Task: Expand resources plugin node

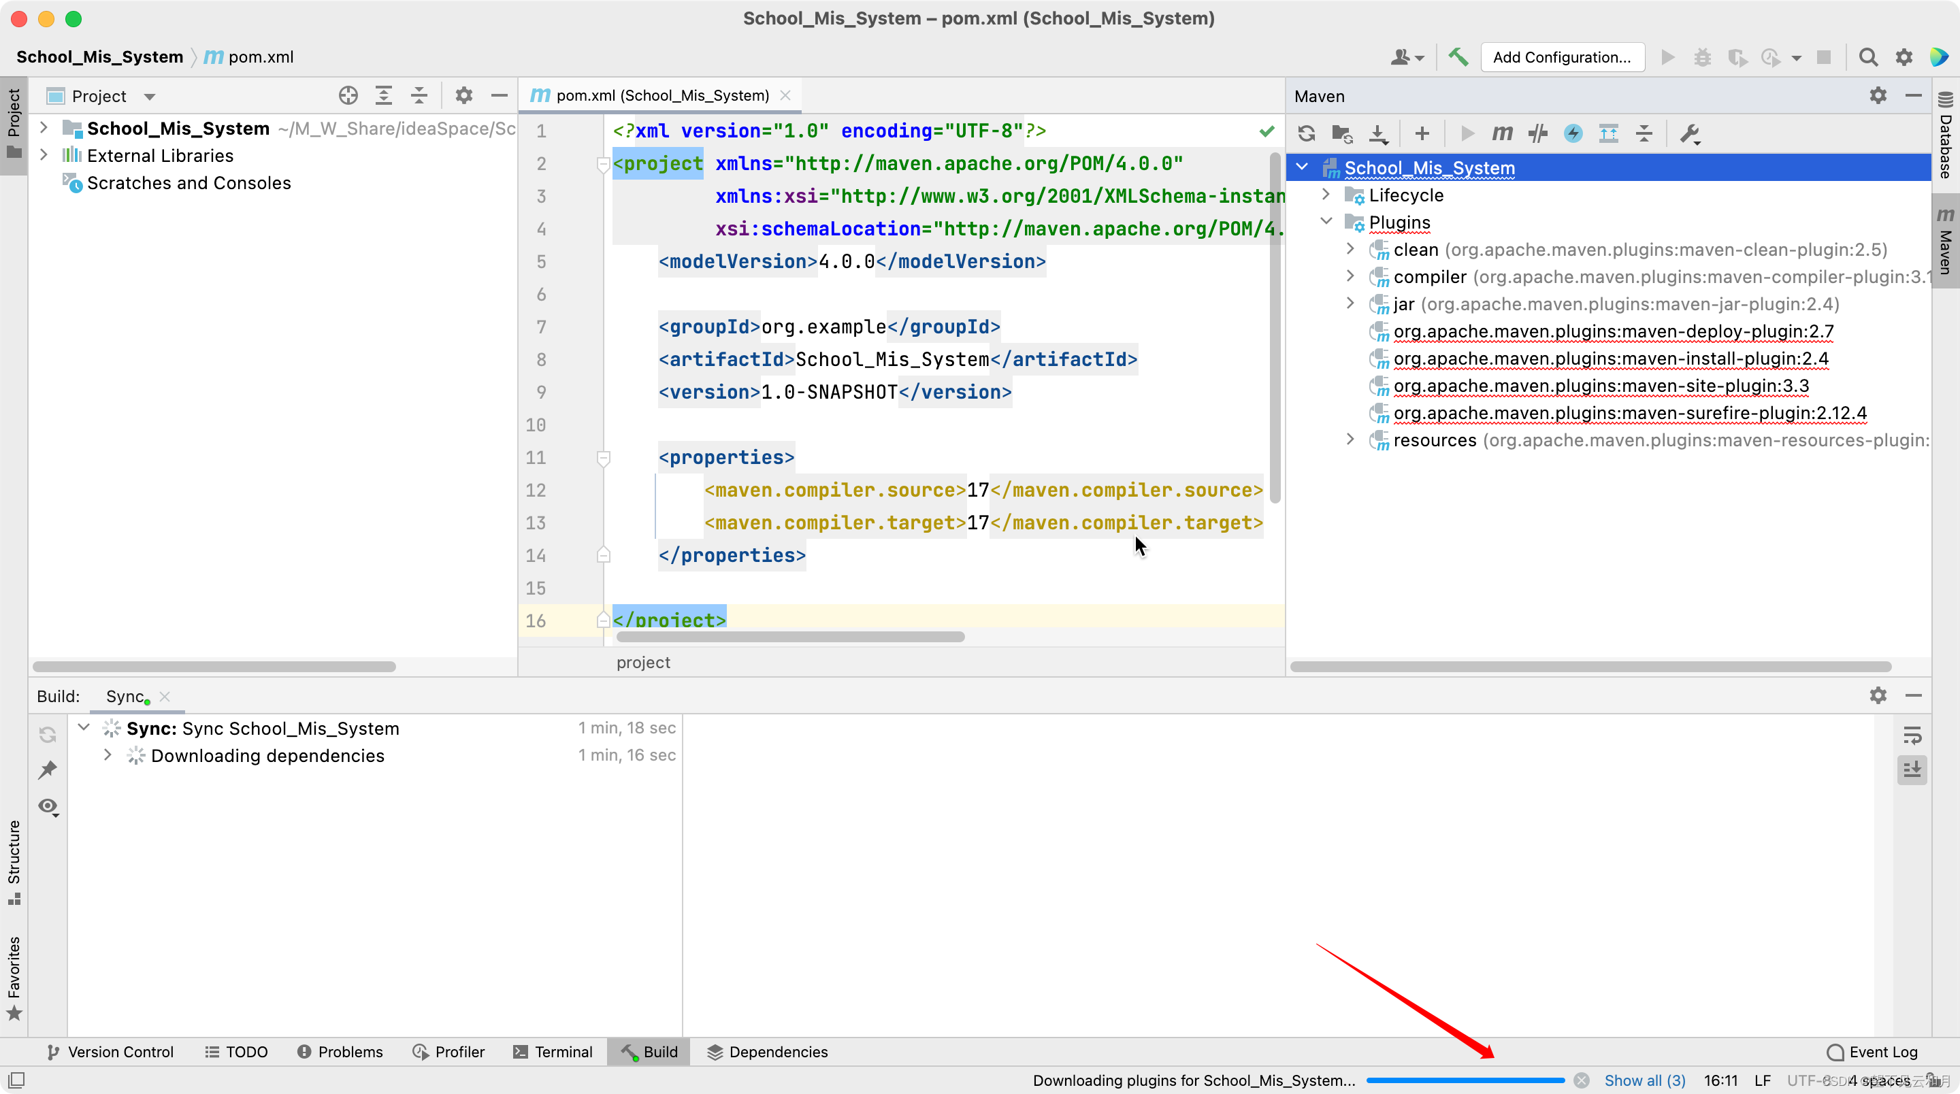Action: 1350,439
